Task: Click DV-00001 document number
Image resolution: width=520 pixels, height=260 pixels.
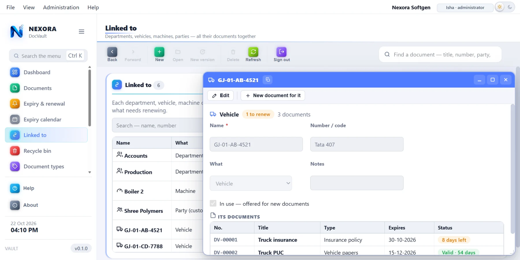Action: (x=226, y=240)
